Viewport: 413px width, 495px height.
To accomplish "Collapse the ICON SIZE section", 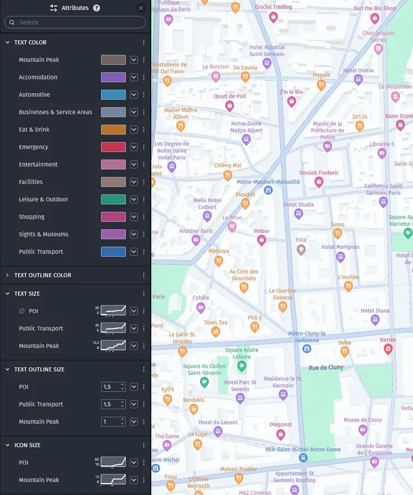I will (x=8, y=445).
